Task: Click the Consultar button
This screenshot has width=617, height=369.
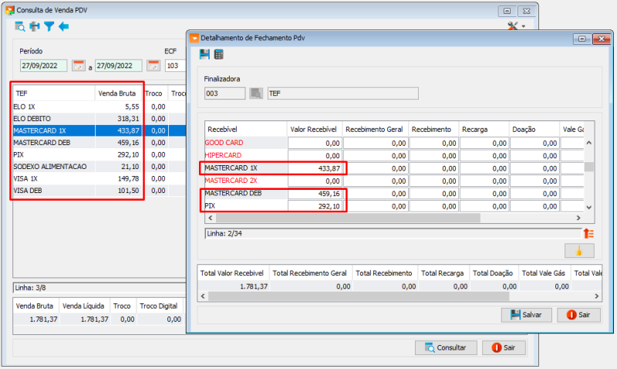Action: (446, 347)
